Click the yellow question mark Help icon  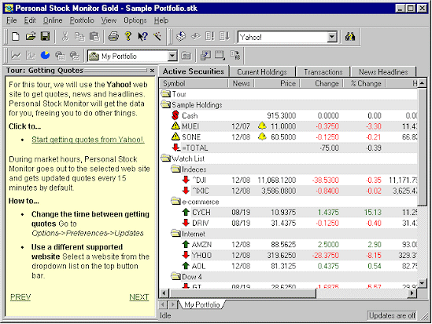128,37
